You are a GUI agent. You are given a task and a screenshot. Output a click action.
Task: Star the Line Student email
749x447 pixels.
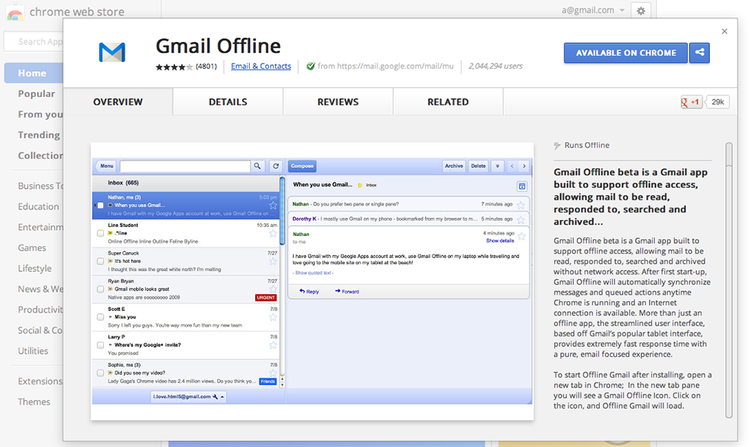(x=273, y=234)
